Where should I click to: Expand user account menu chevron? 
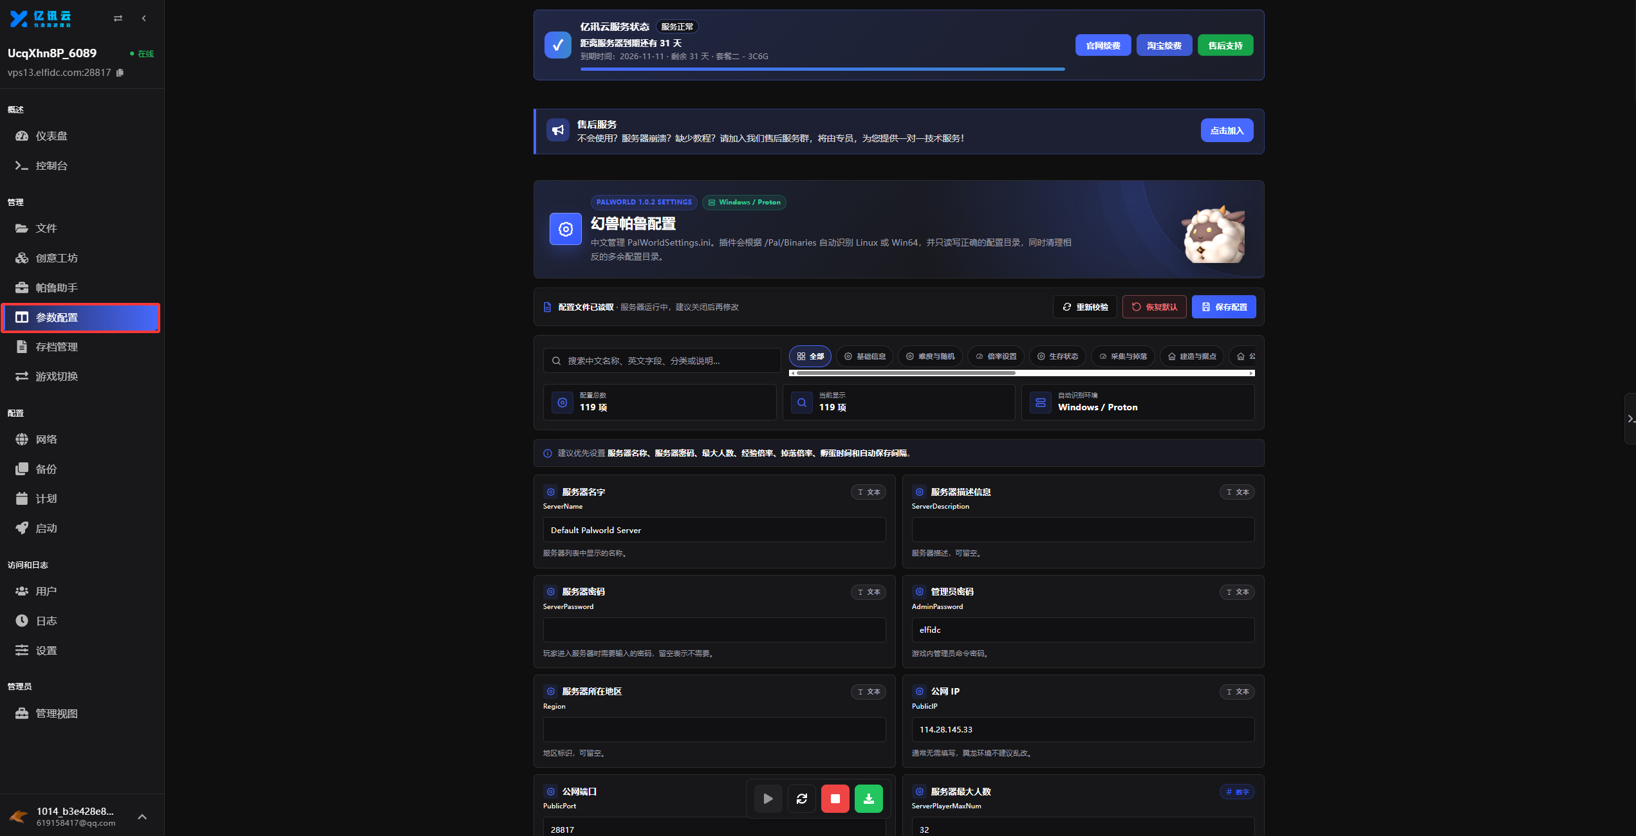(x=142, y=817)
